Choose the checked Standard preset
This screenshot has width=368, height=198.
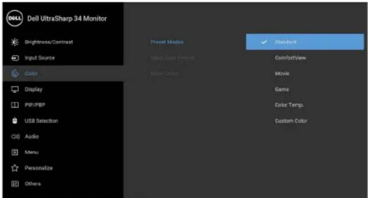[305, 42]
